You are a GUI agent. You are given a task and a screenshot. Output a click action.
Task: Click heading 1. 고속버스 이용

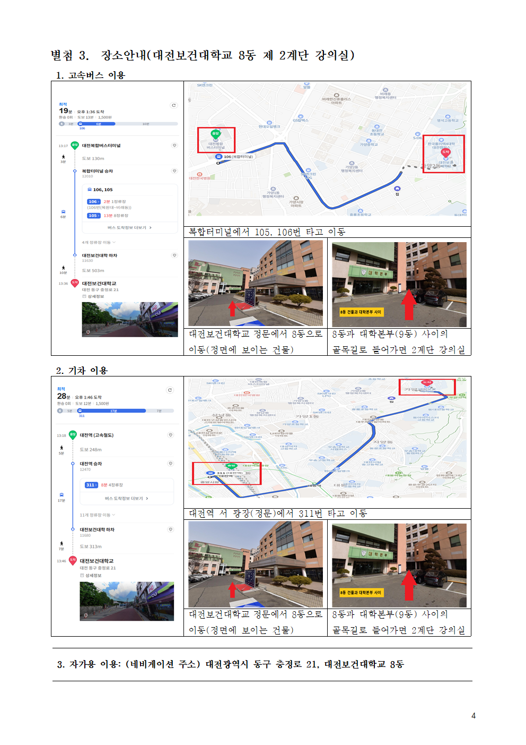click(x=91, y=75)
